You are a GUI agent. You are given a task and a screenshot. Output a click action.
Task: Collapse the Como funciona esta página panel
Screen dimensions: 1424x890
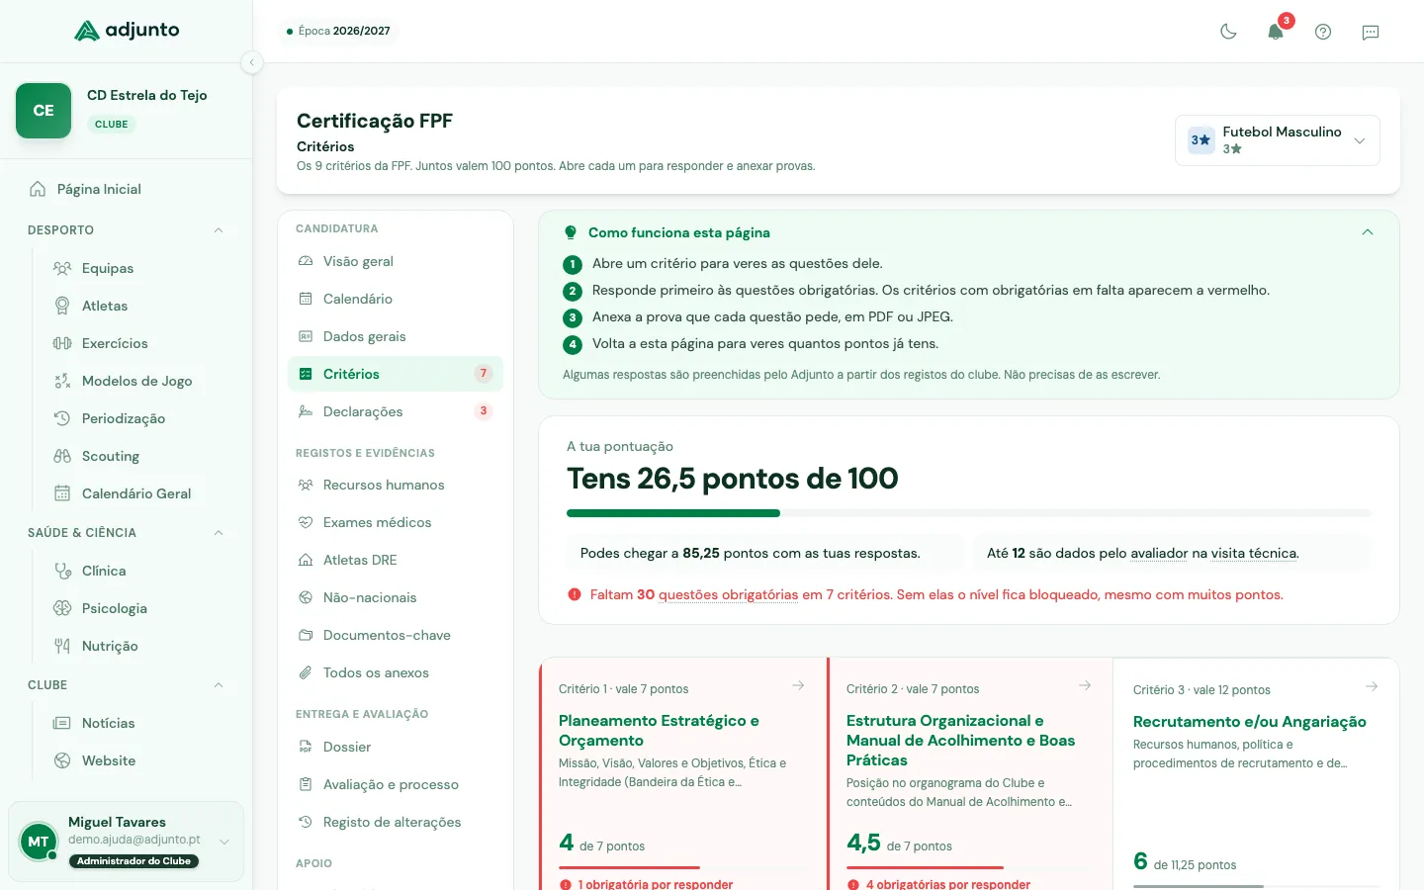(1368, 232)
